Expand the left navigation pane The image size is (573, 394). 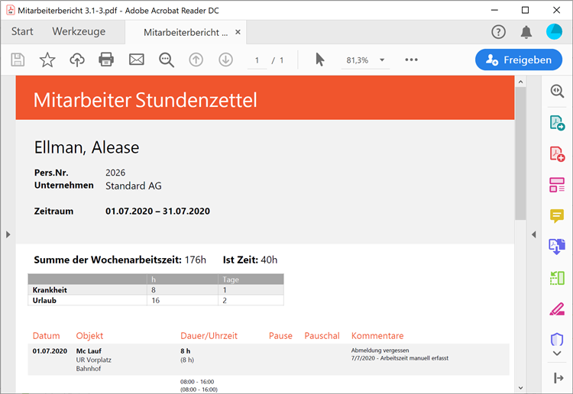click(8, 234)
